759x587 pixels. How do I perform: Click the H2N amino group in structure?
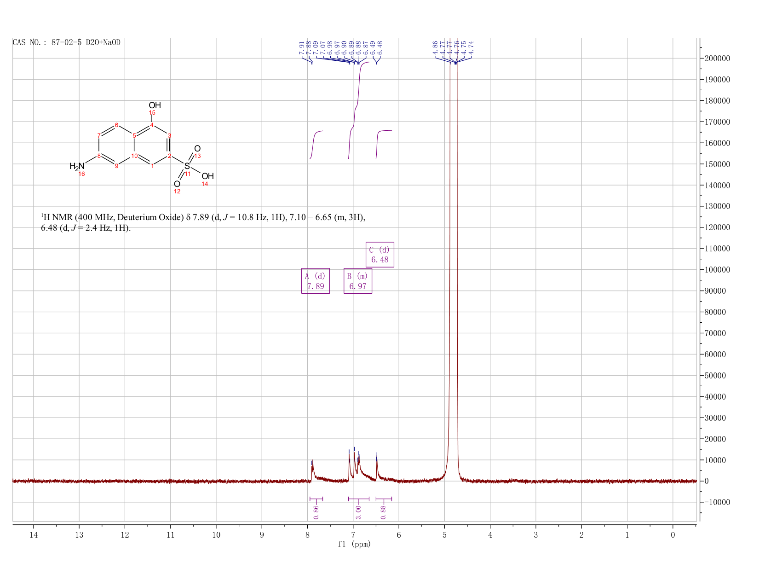pyautogui.click(x=77, y=166)
